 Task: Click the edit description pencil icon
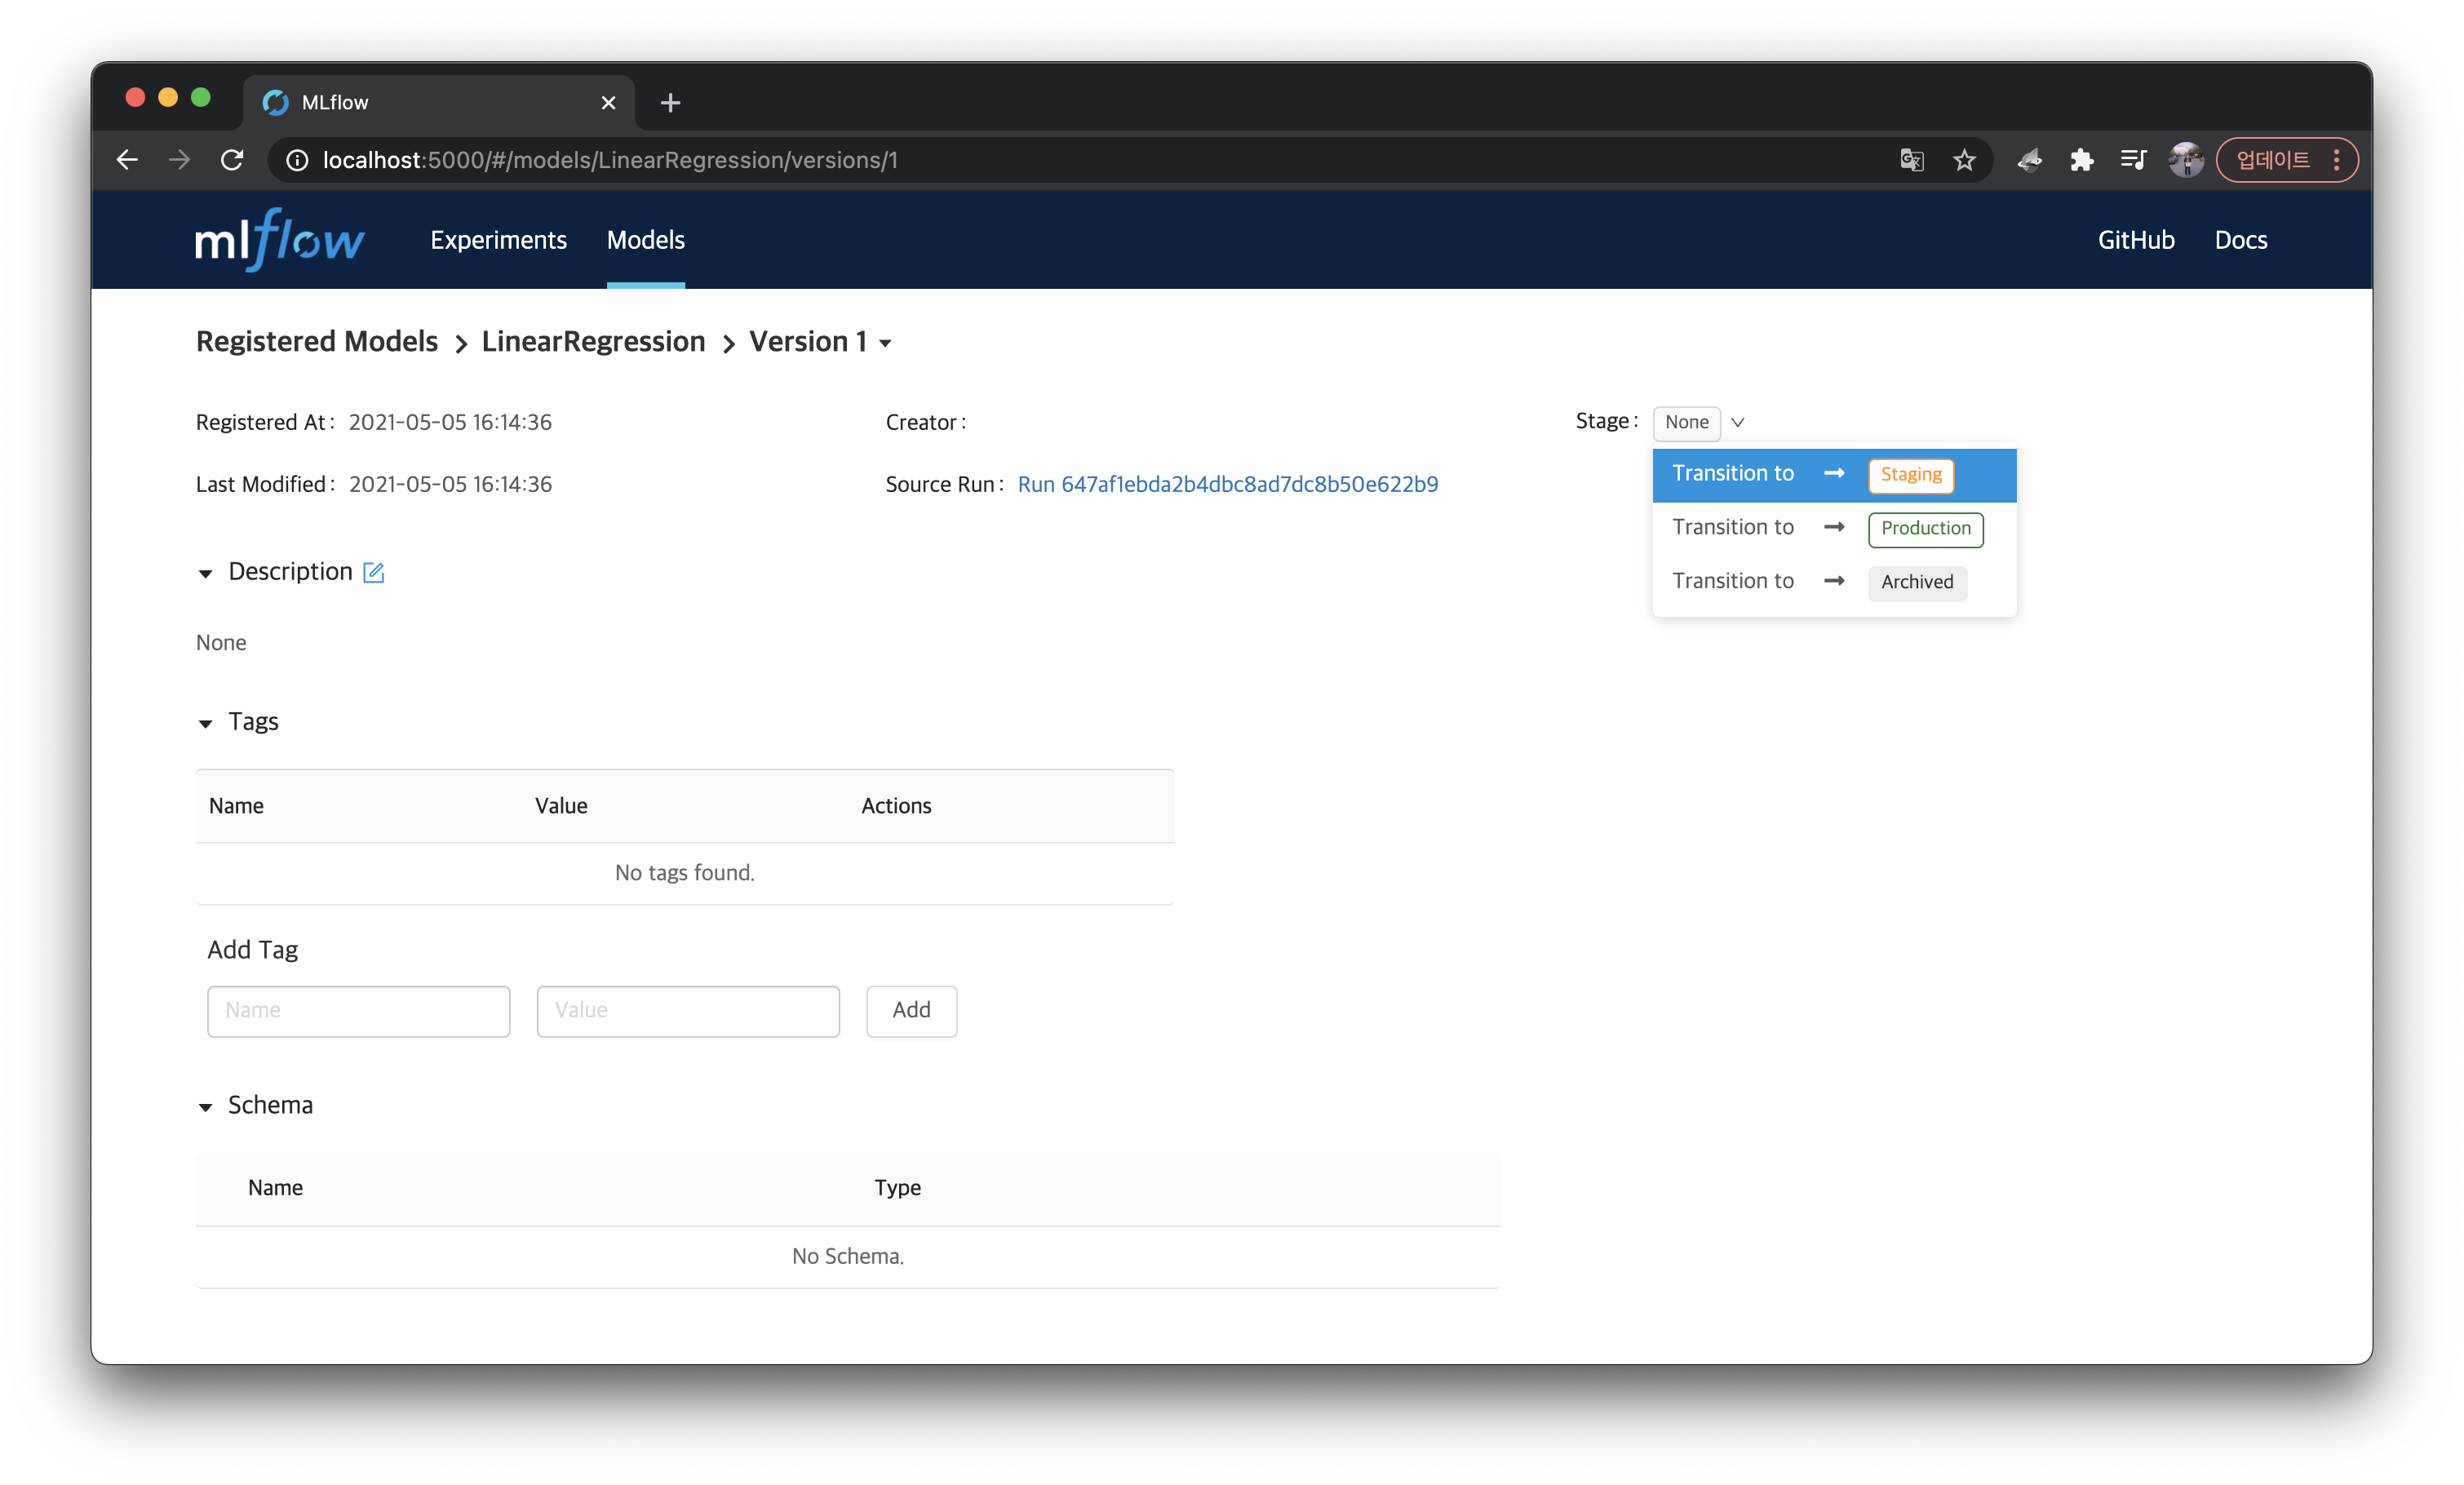(373, 572)
